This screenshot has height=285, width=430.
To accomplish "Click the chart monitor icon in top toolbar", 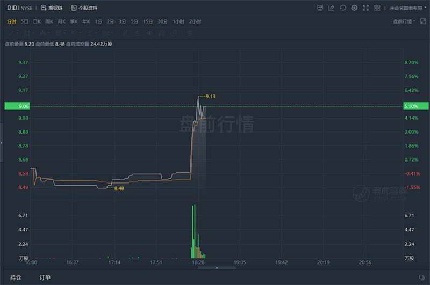I will tap(320, 8).
